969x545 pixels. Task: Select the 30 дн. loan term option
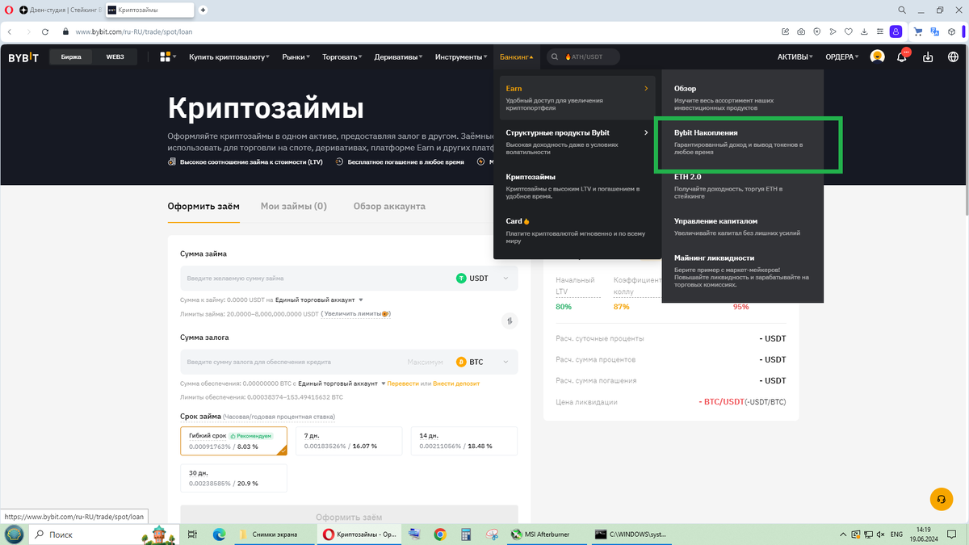pyautogui.click(x=233, y=478)
